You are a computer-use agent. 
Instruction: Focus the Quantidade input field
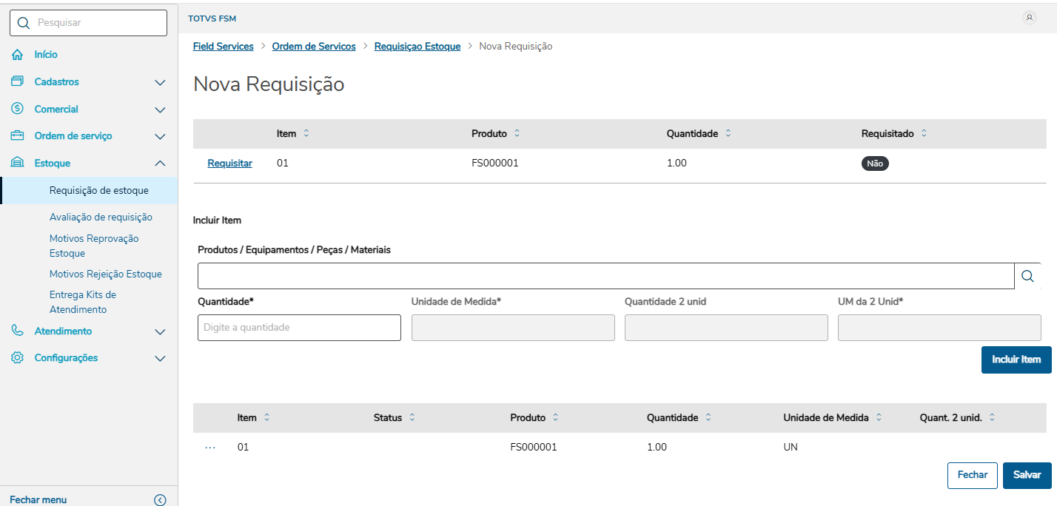click(299, 328)
